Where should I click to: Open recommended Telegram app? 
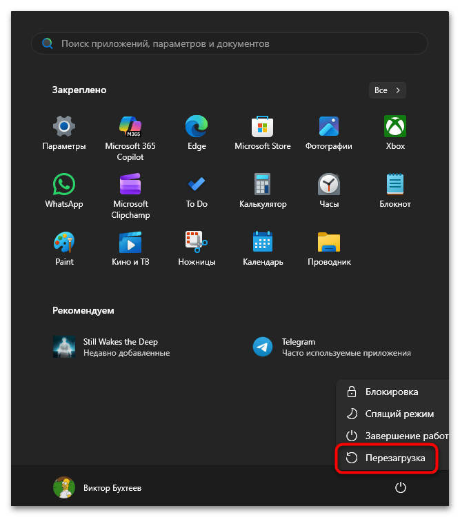[332, 347]
